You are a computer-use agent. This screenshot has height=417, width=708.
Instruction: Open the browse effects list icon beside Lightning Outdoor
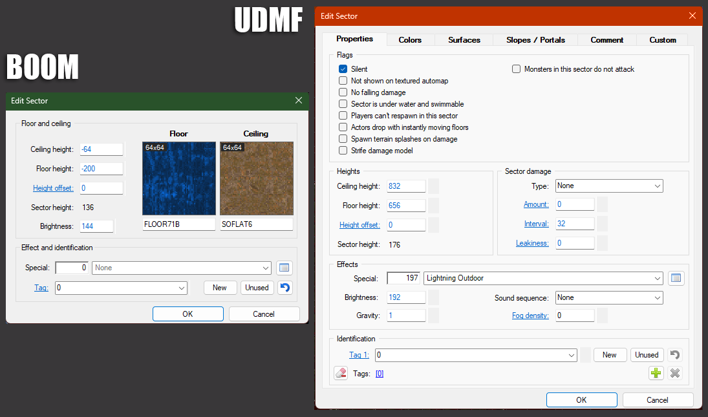(676, 279)
